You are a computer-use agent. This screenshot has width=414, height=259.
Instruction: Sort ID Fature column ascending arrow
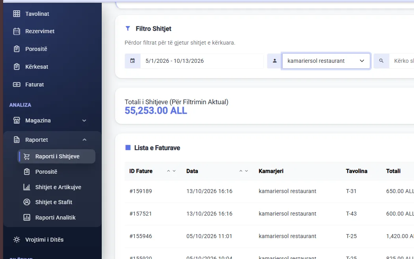(168, 171)
